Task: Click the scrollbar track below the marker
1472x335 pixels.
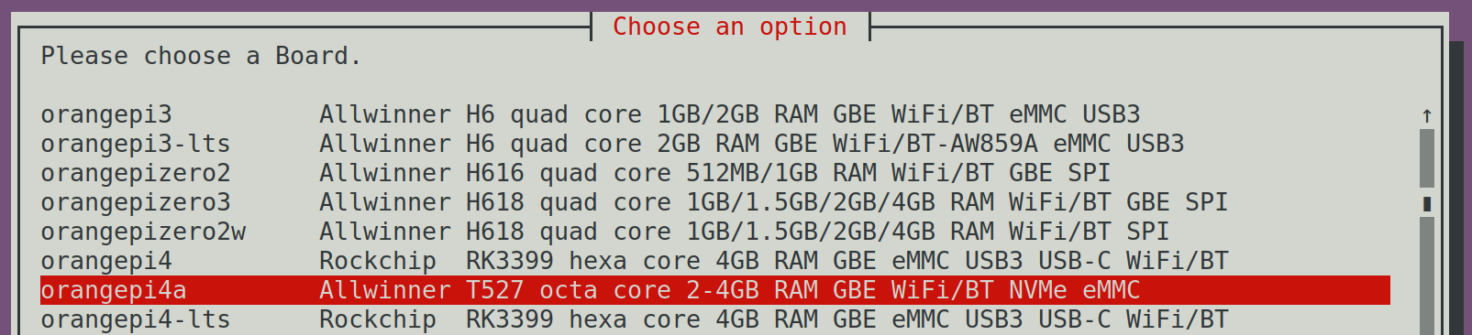Action: (x=1427, y=276)
